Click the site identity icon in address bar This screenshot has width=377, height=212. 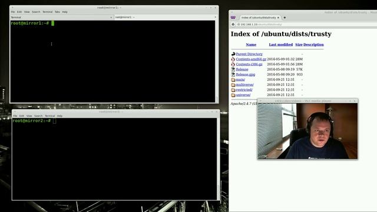[x=239, y=25]
